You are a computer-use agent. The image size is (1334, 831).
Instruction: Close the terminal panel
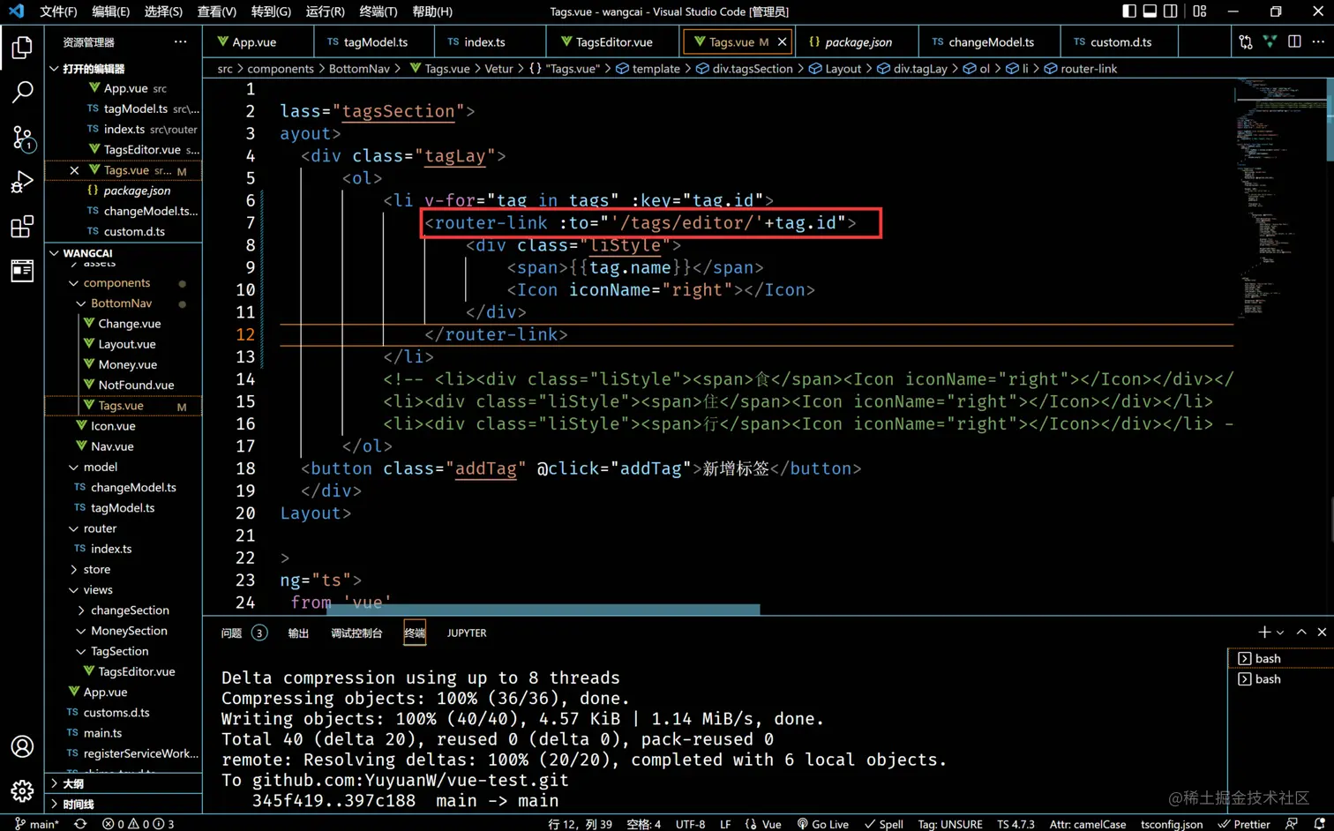click(1322, 632)
